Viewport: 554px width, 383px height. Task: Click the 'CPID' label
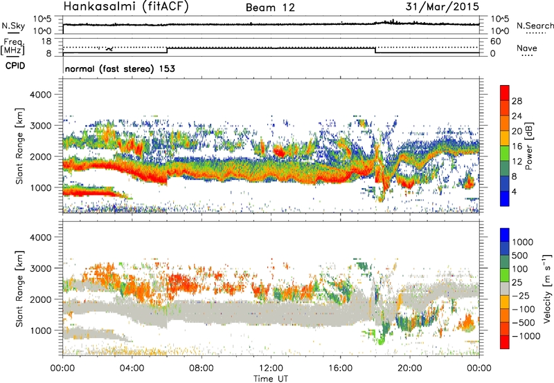click(15, 66)
